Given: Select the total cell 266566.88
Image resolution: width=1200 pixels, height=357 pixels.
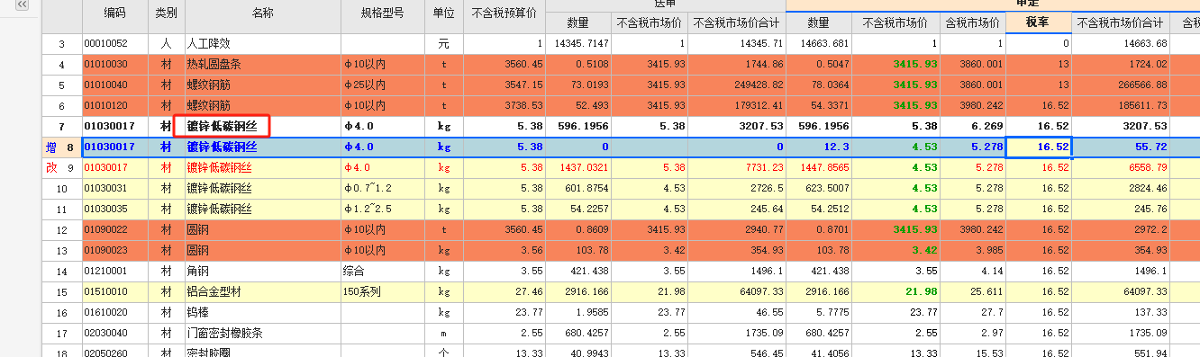Looking at the screenshot, I should point(1121,85).
